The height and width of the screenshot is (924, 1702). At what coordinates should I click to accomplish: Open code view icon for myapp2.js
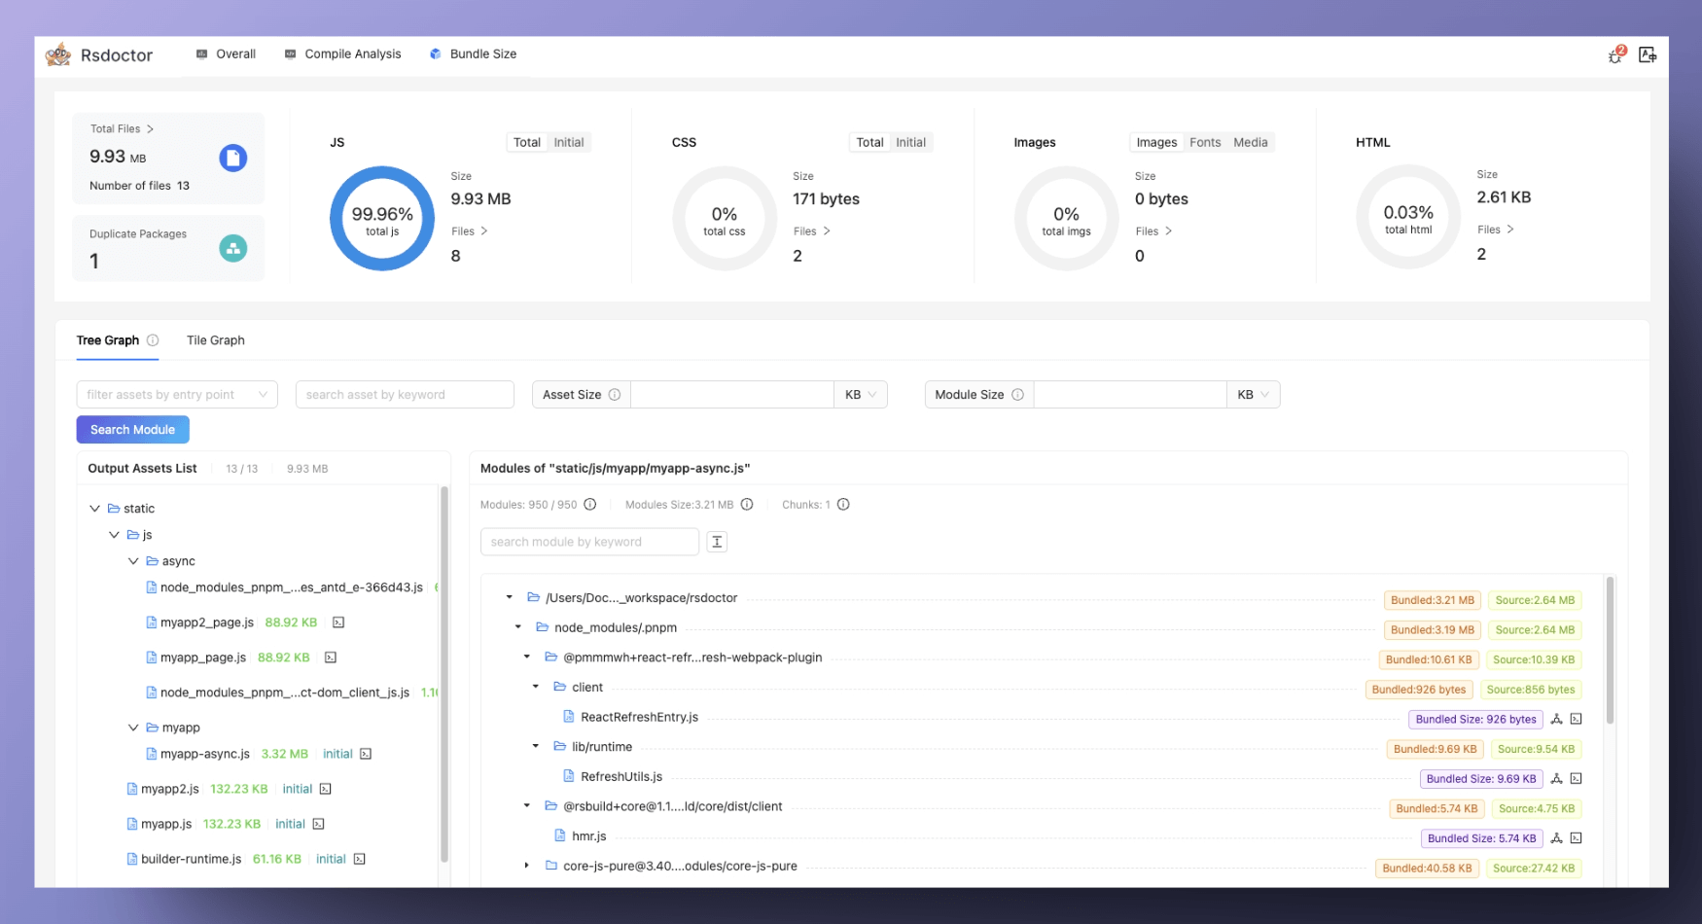click(326, 789)
